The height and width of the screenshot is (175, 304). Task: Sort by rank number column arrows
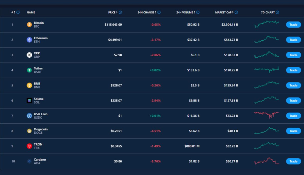(x=14, y=12)
